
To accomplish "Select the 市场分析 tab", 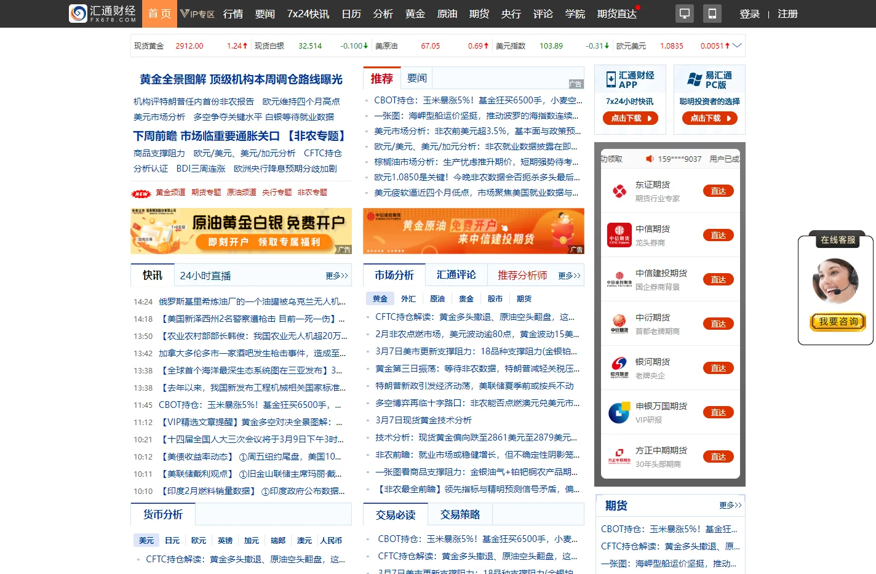I will pos(394,275).
